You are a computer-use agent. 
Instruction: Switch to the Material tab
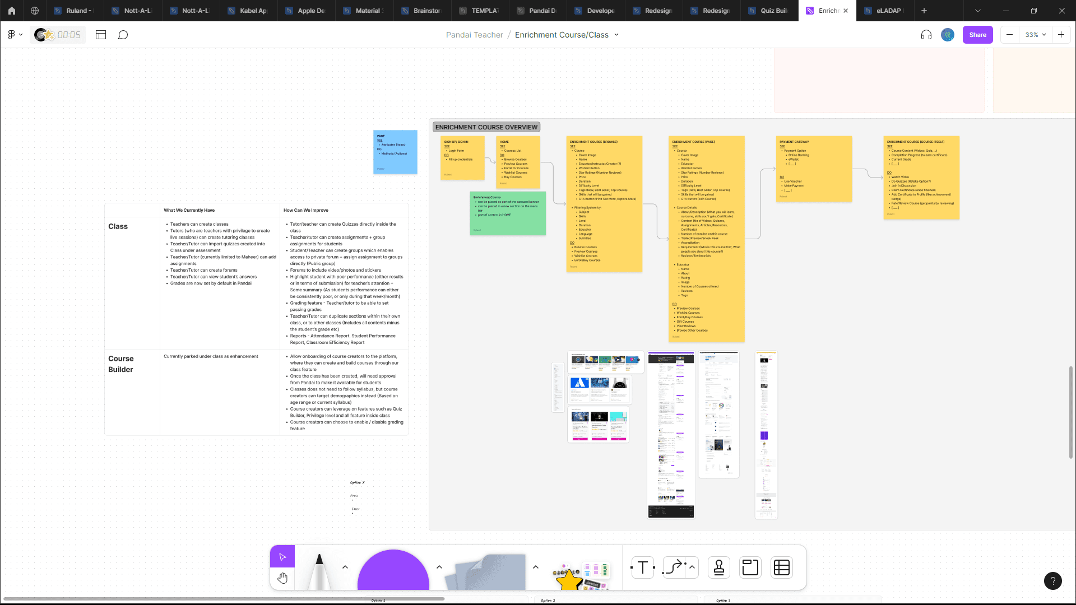point(364,11)
